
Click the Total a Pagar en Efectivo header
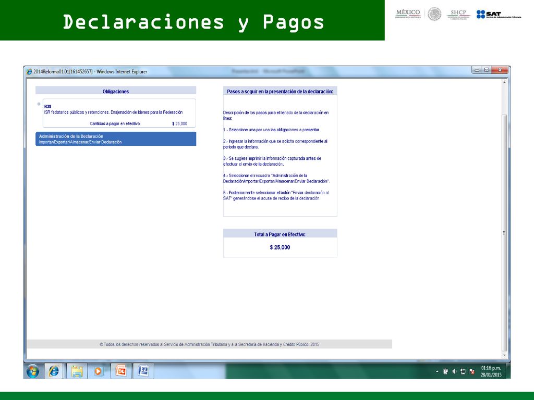click(280, 234)
